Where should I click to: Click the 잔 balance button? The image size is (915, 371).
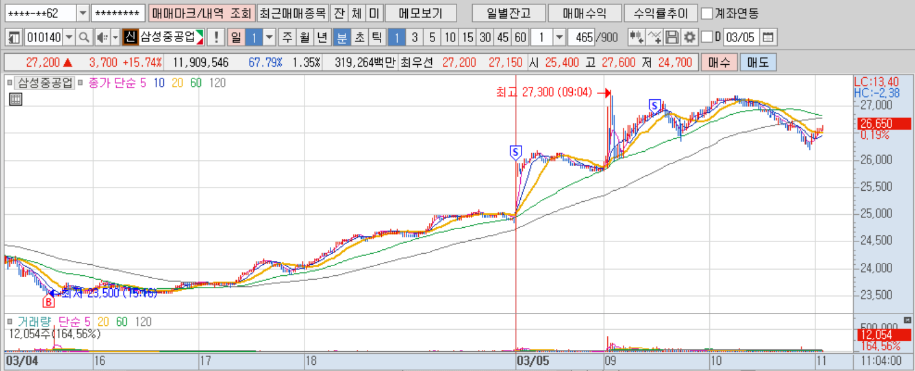pos(339,13)
